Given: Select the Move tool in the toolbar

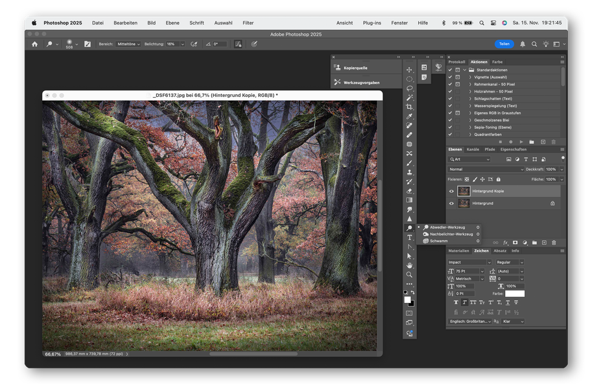Looking at the screenshot, I should click(x=409, y=70).
